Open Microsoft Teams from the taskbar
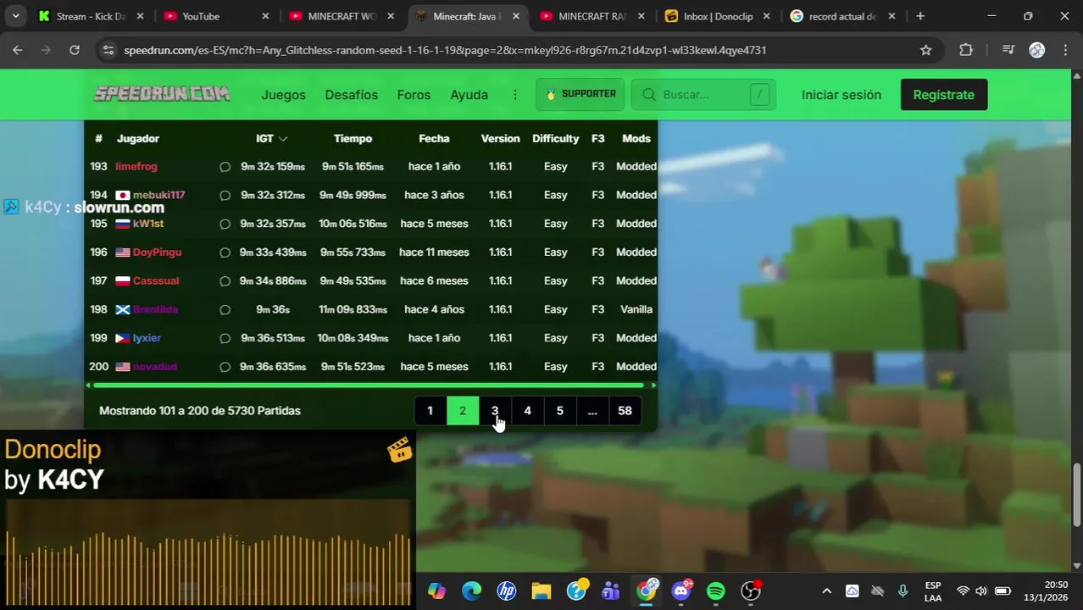The image size is (1083, 610). [611, 591]
